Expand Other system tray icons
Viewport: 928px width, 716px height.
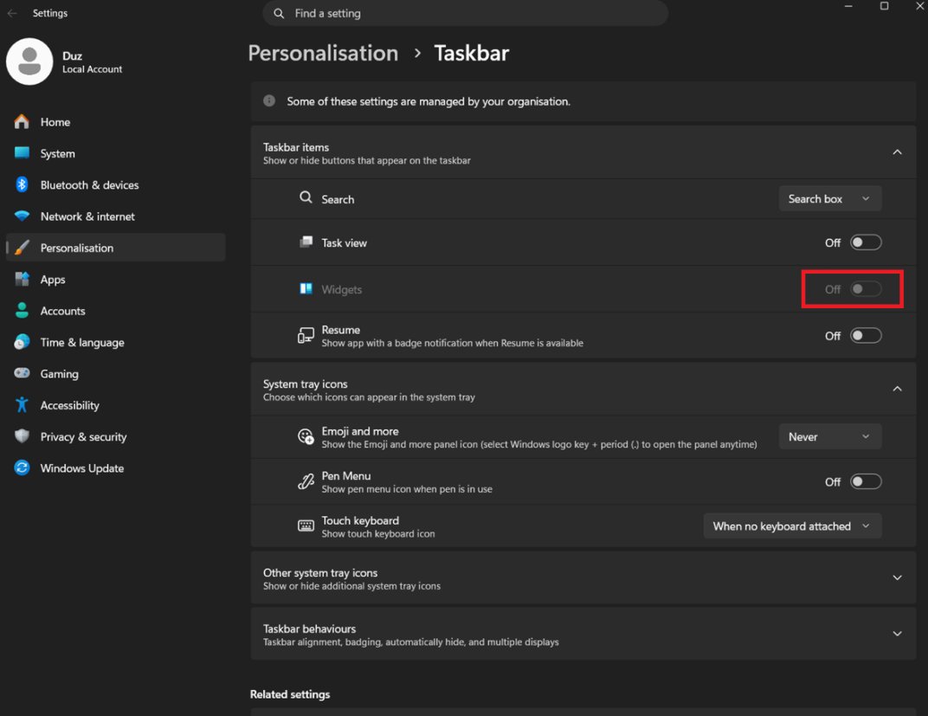[x=897, y=577]
